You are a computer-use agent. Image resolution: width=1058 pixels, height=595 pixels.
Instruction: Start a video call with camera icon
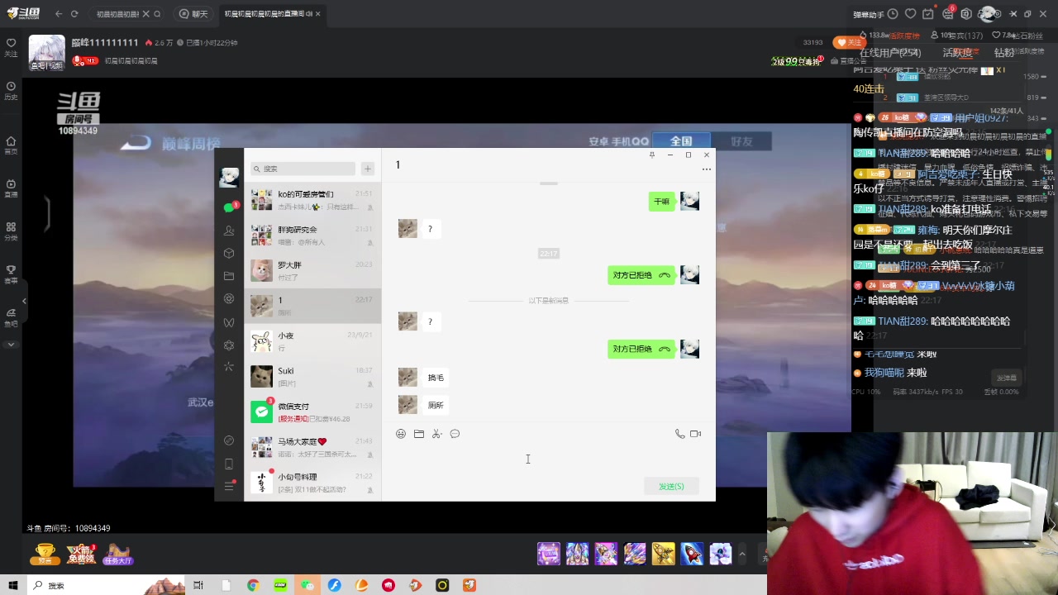(696, 434)
